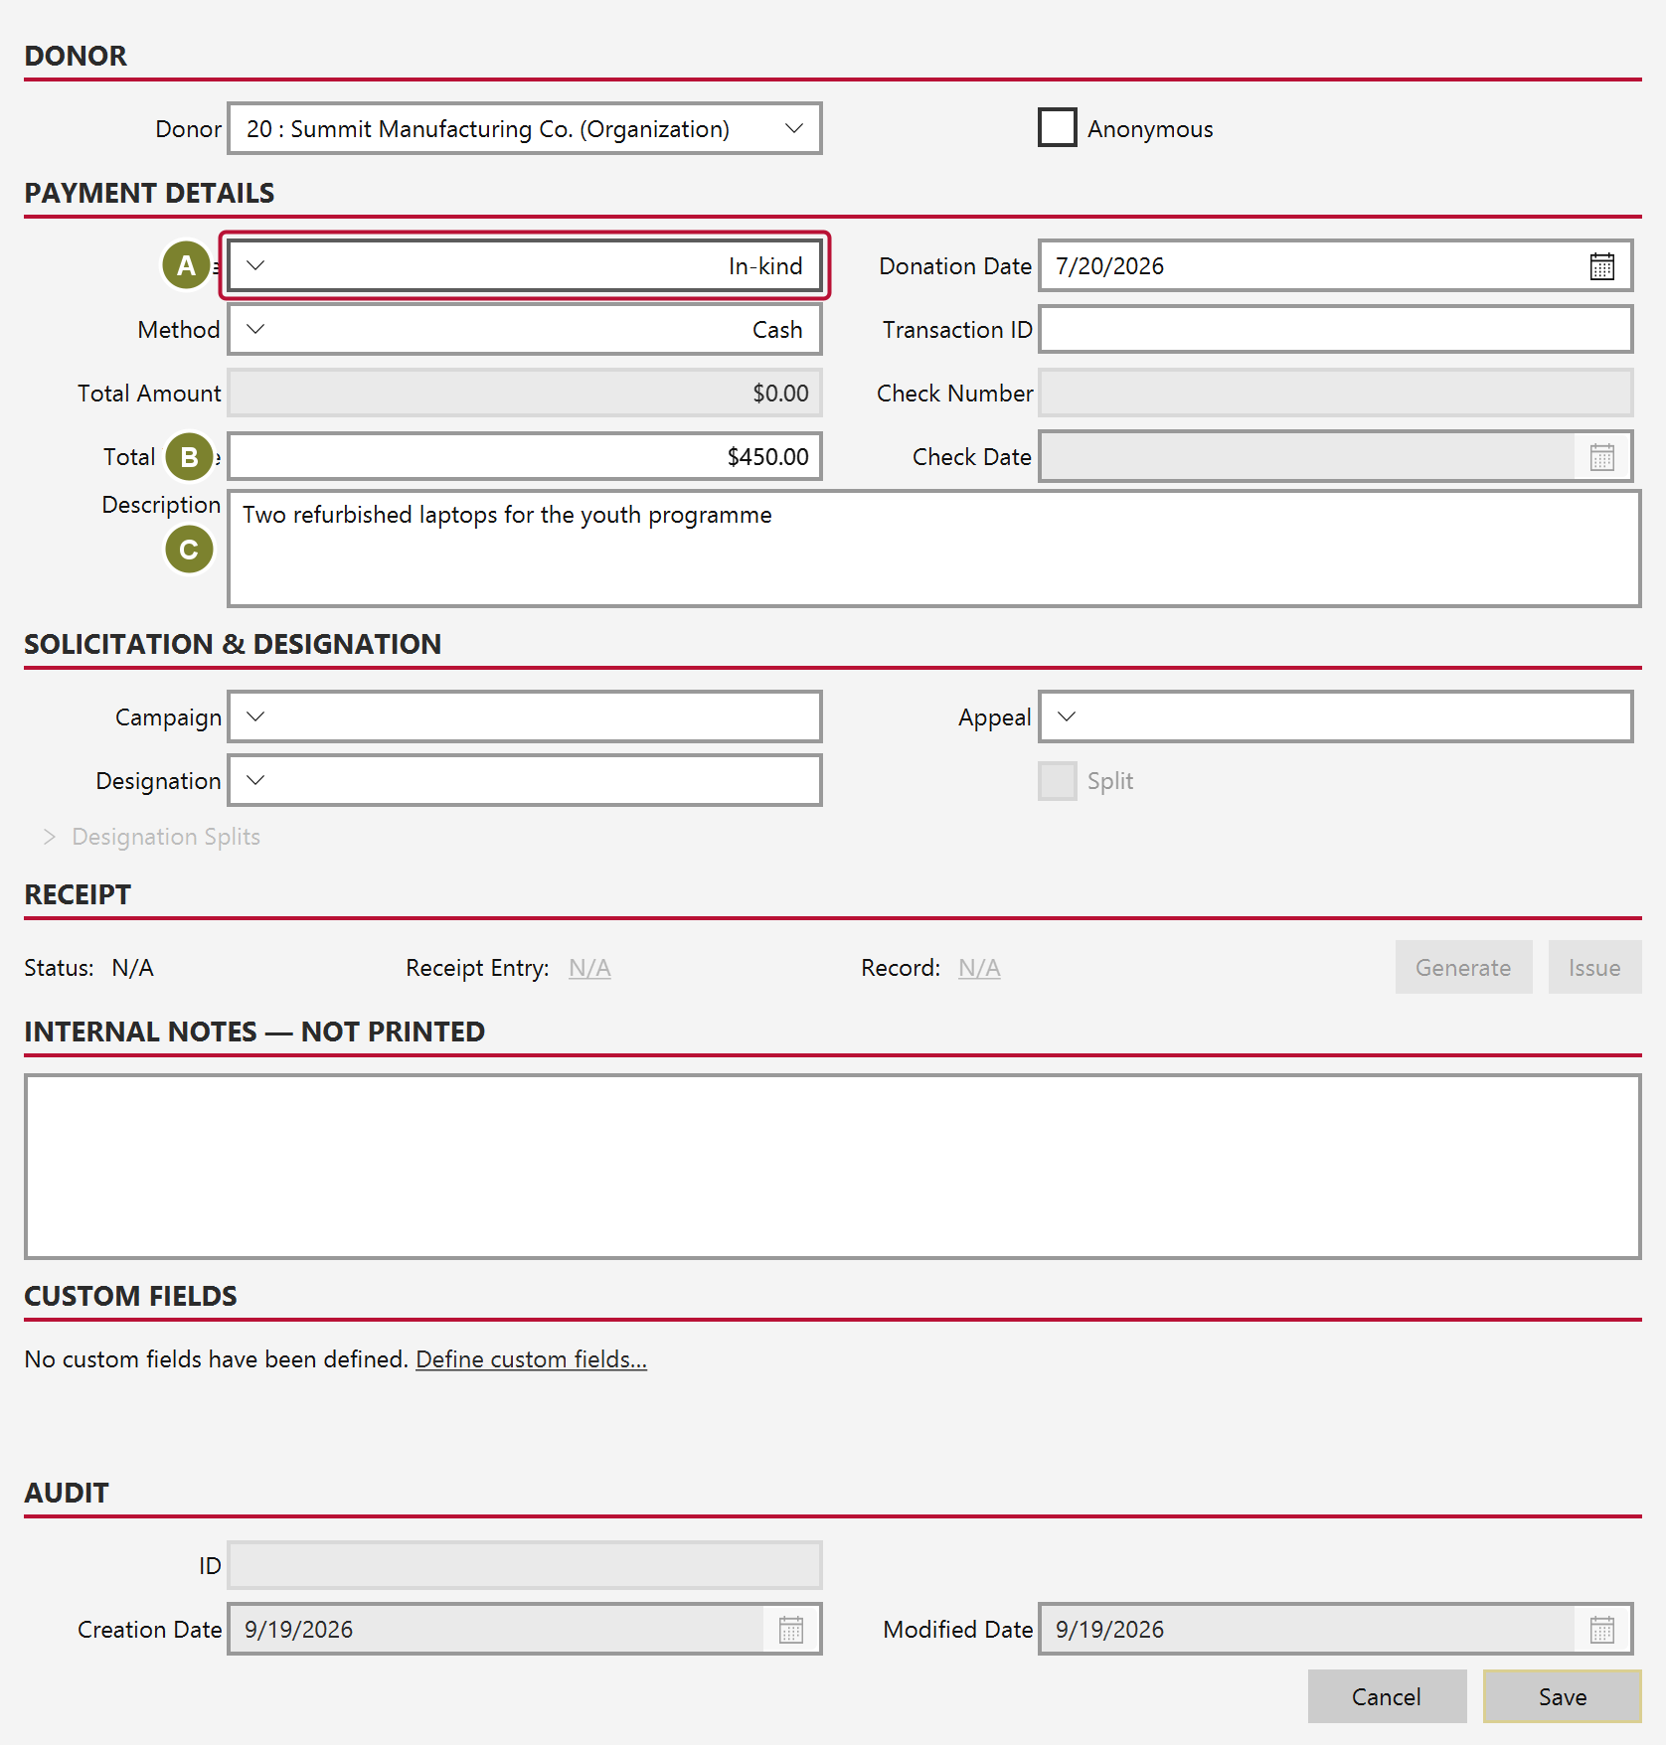This screenshot has width=1666, height=1745.
Task: Click the Internal Notes text area
Action: coord(832,1167)
